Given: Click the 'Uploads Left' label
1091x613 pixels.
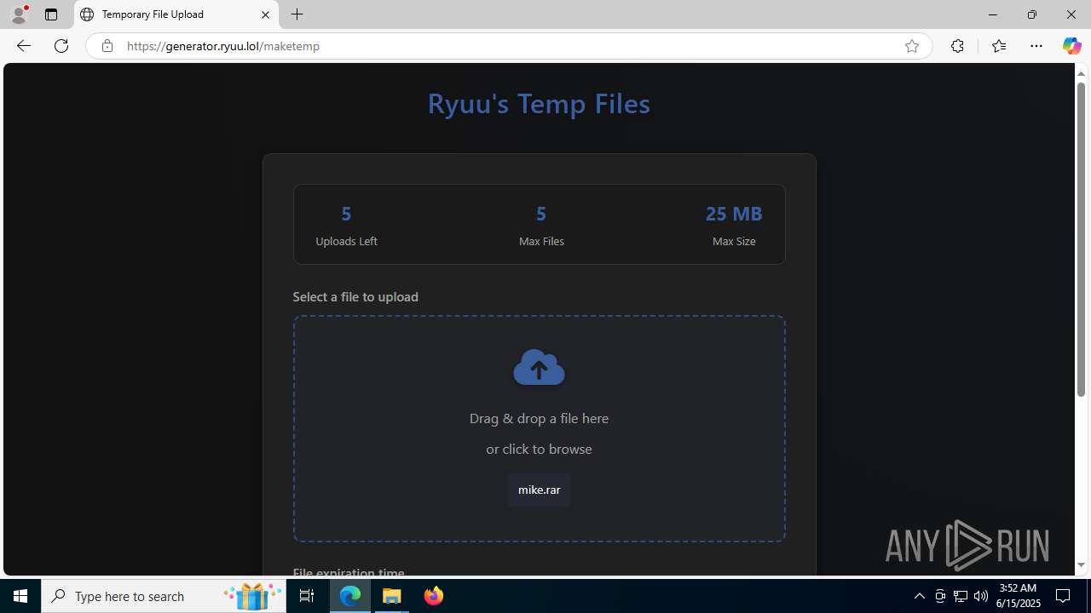Looking at the screenshot, I should point(346,241).
